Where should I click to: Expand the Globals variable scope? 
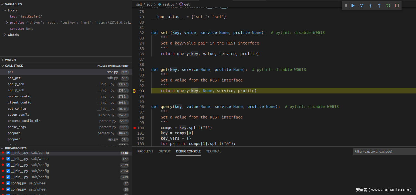pyautogui.click(x=5, y=35)
